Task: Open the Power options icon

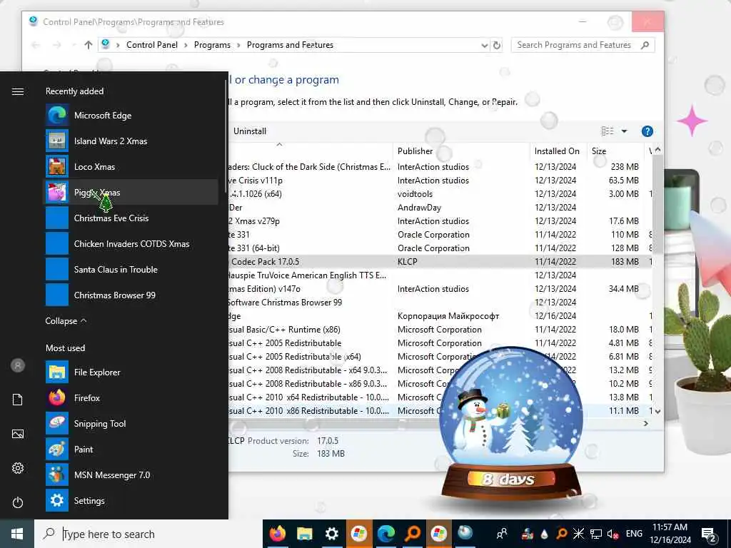Action: pos(18,502)
